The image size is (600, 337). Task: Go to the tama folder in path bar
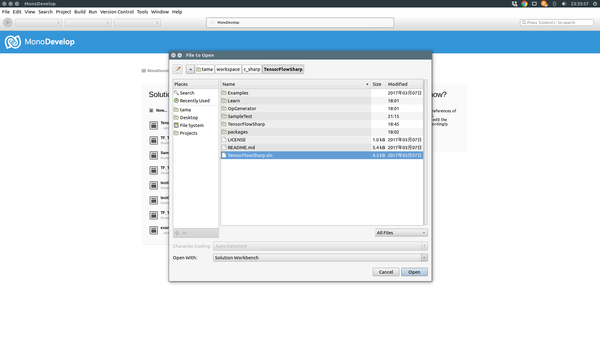point(205,69)
